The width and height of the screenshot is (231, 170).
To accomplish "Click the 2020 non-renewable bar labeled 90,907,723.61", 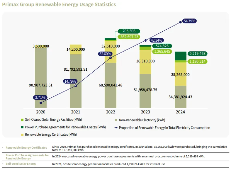I will pos(41,85).
